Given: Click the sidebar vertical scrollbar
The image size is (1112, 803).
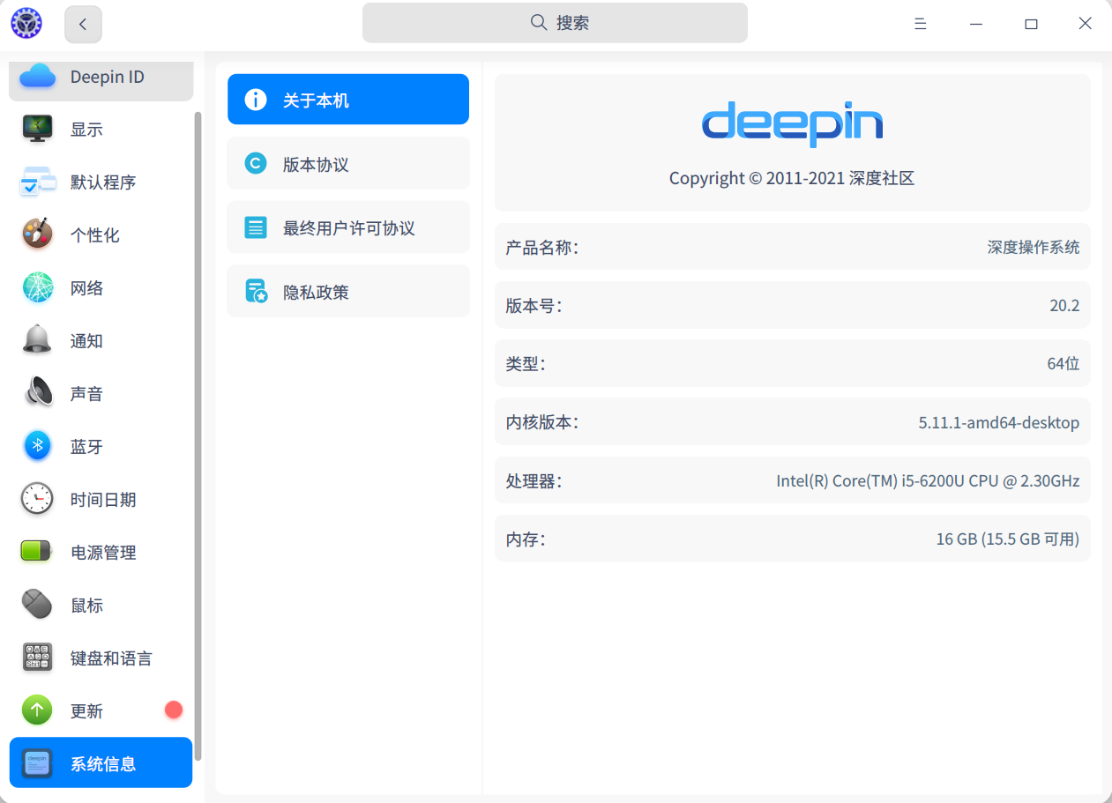Looking at the screenshot, I should [x=198, y=435].
